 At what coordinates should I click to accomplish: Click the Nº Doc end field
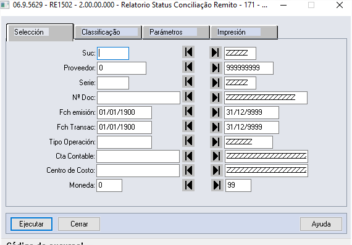[x=266, y=98]
